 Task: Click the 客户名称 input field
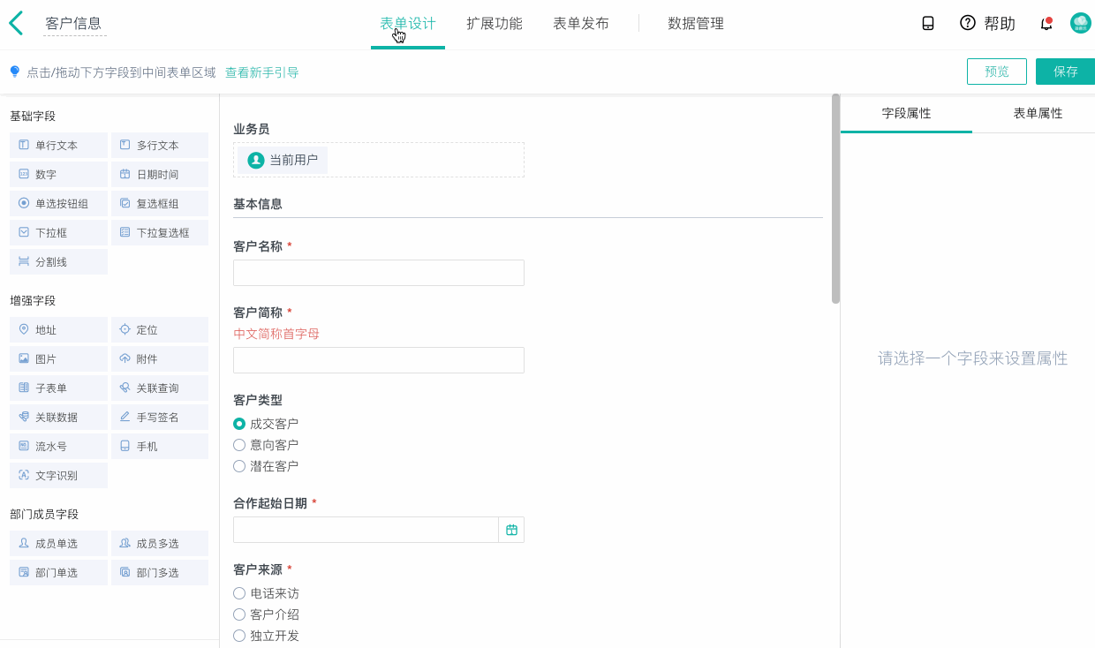coord(379,273)
